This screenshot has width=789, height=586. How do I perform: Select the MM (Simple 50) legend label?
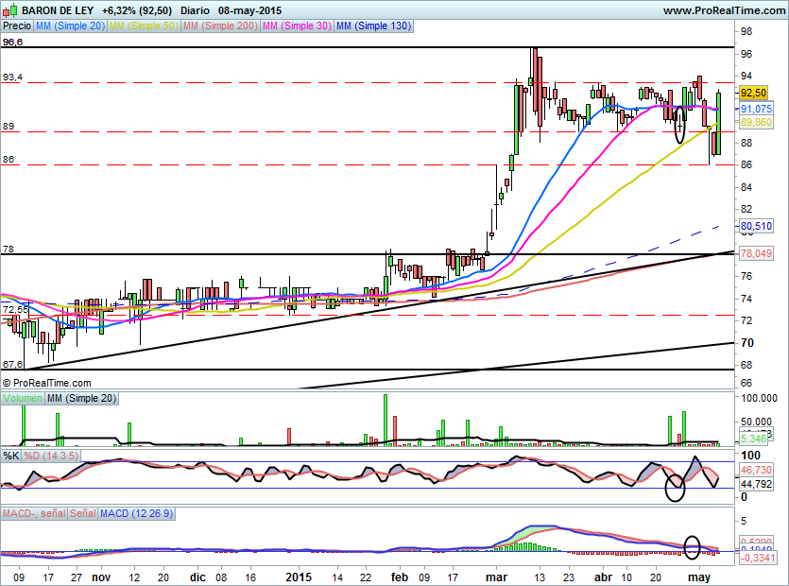pos(144,26)
